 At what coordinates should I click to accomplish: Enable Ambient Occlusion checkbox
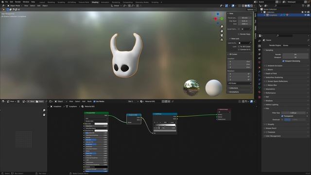click(266, 66)
